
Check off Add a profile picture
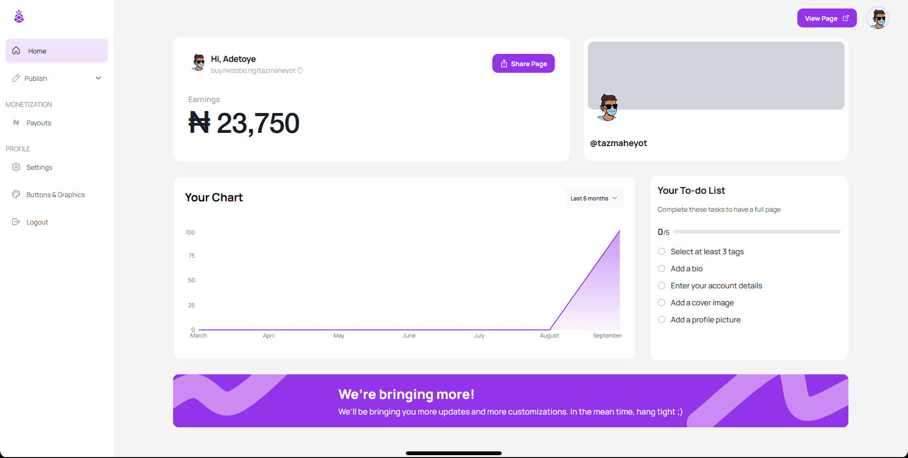[662, 320]
